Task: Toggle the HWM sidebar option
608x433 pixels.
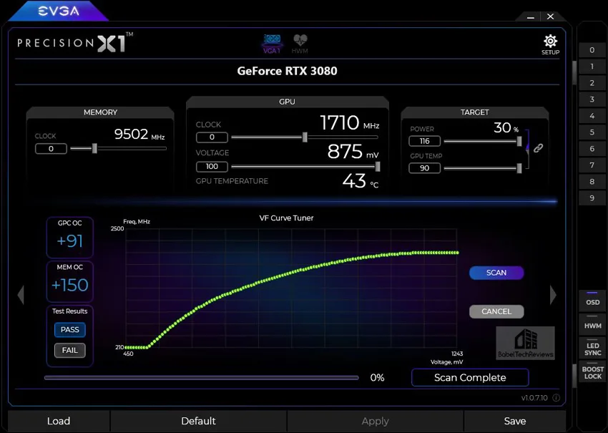Action: [592, 324]
